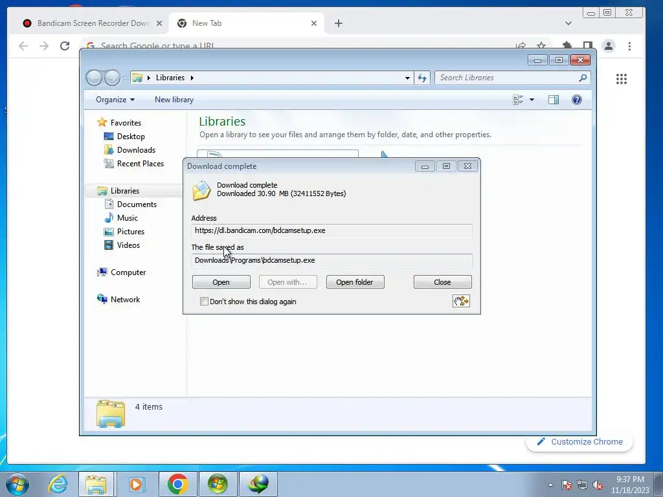
Task: Click the Open folder button
Action: [355, 282]
